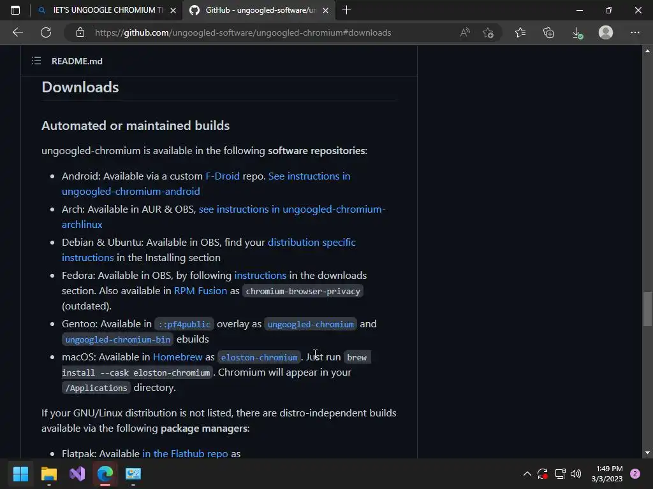Open volume speaker tray icon
Image resolution: width=653 pixels, height=489 pixels.
[576, 474]
